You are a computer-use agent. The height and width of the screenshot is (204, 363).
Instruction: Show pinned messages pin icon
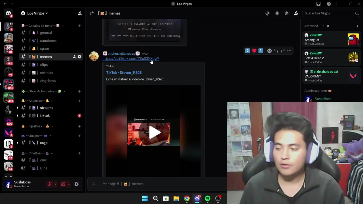click(286, 13)
